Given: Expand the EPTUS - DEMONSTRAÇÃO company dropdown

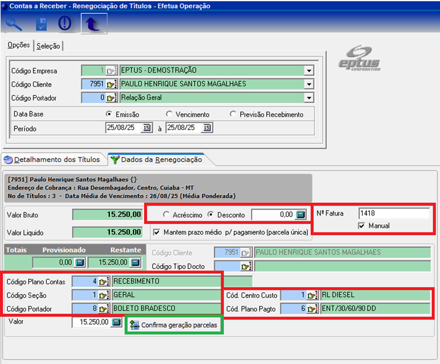Looking at the screenshot, I should 309,71.
